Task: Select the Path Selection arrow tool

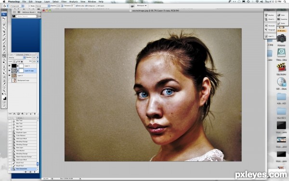Action: 4,73
